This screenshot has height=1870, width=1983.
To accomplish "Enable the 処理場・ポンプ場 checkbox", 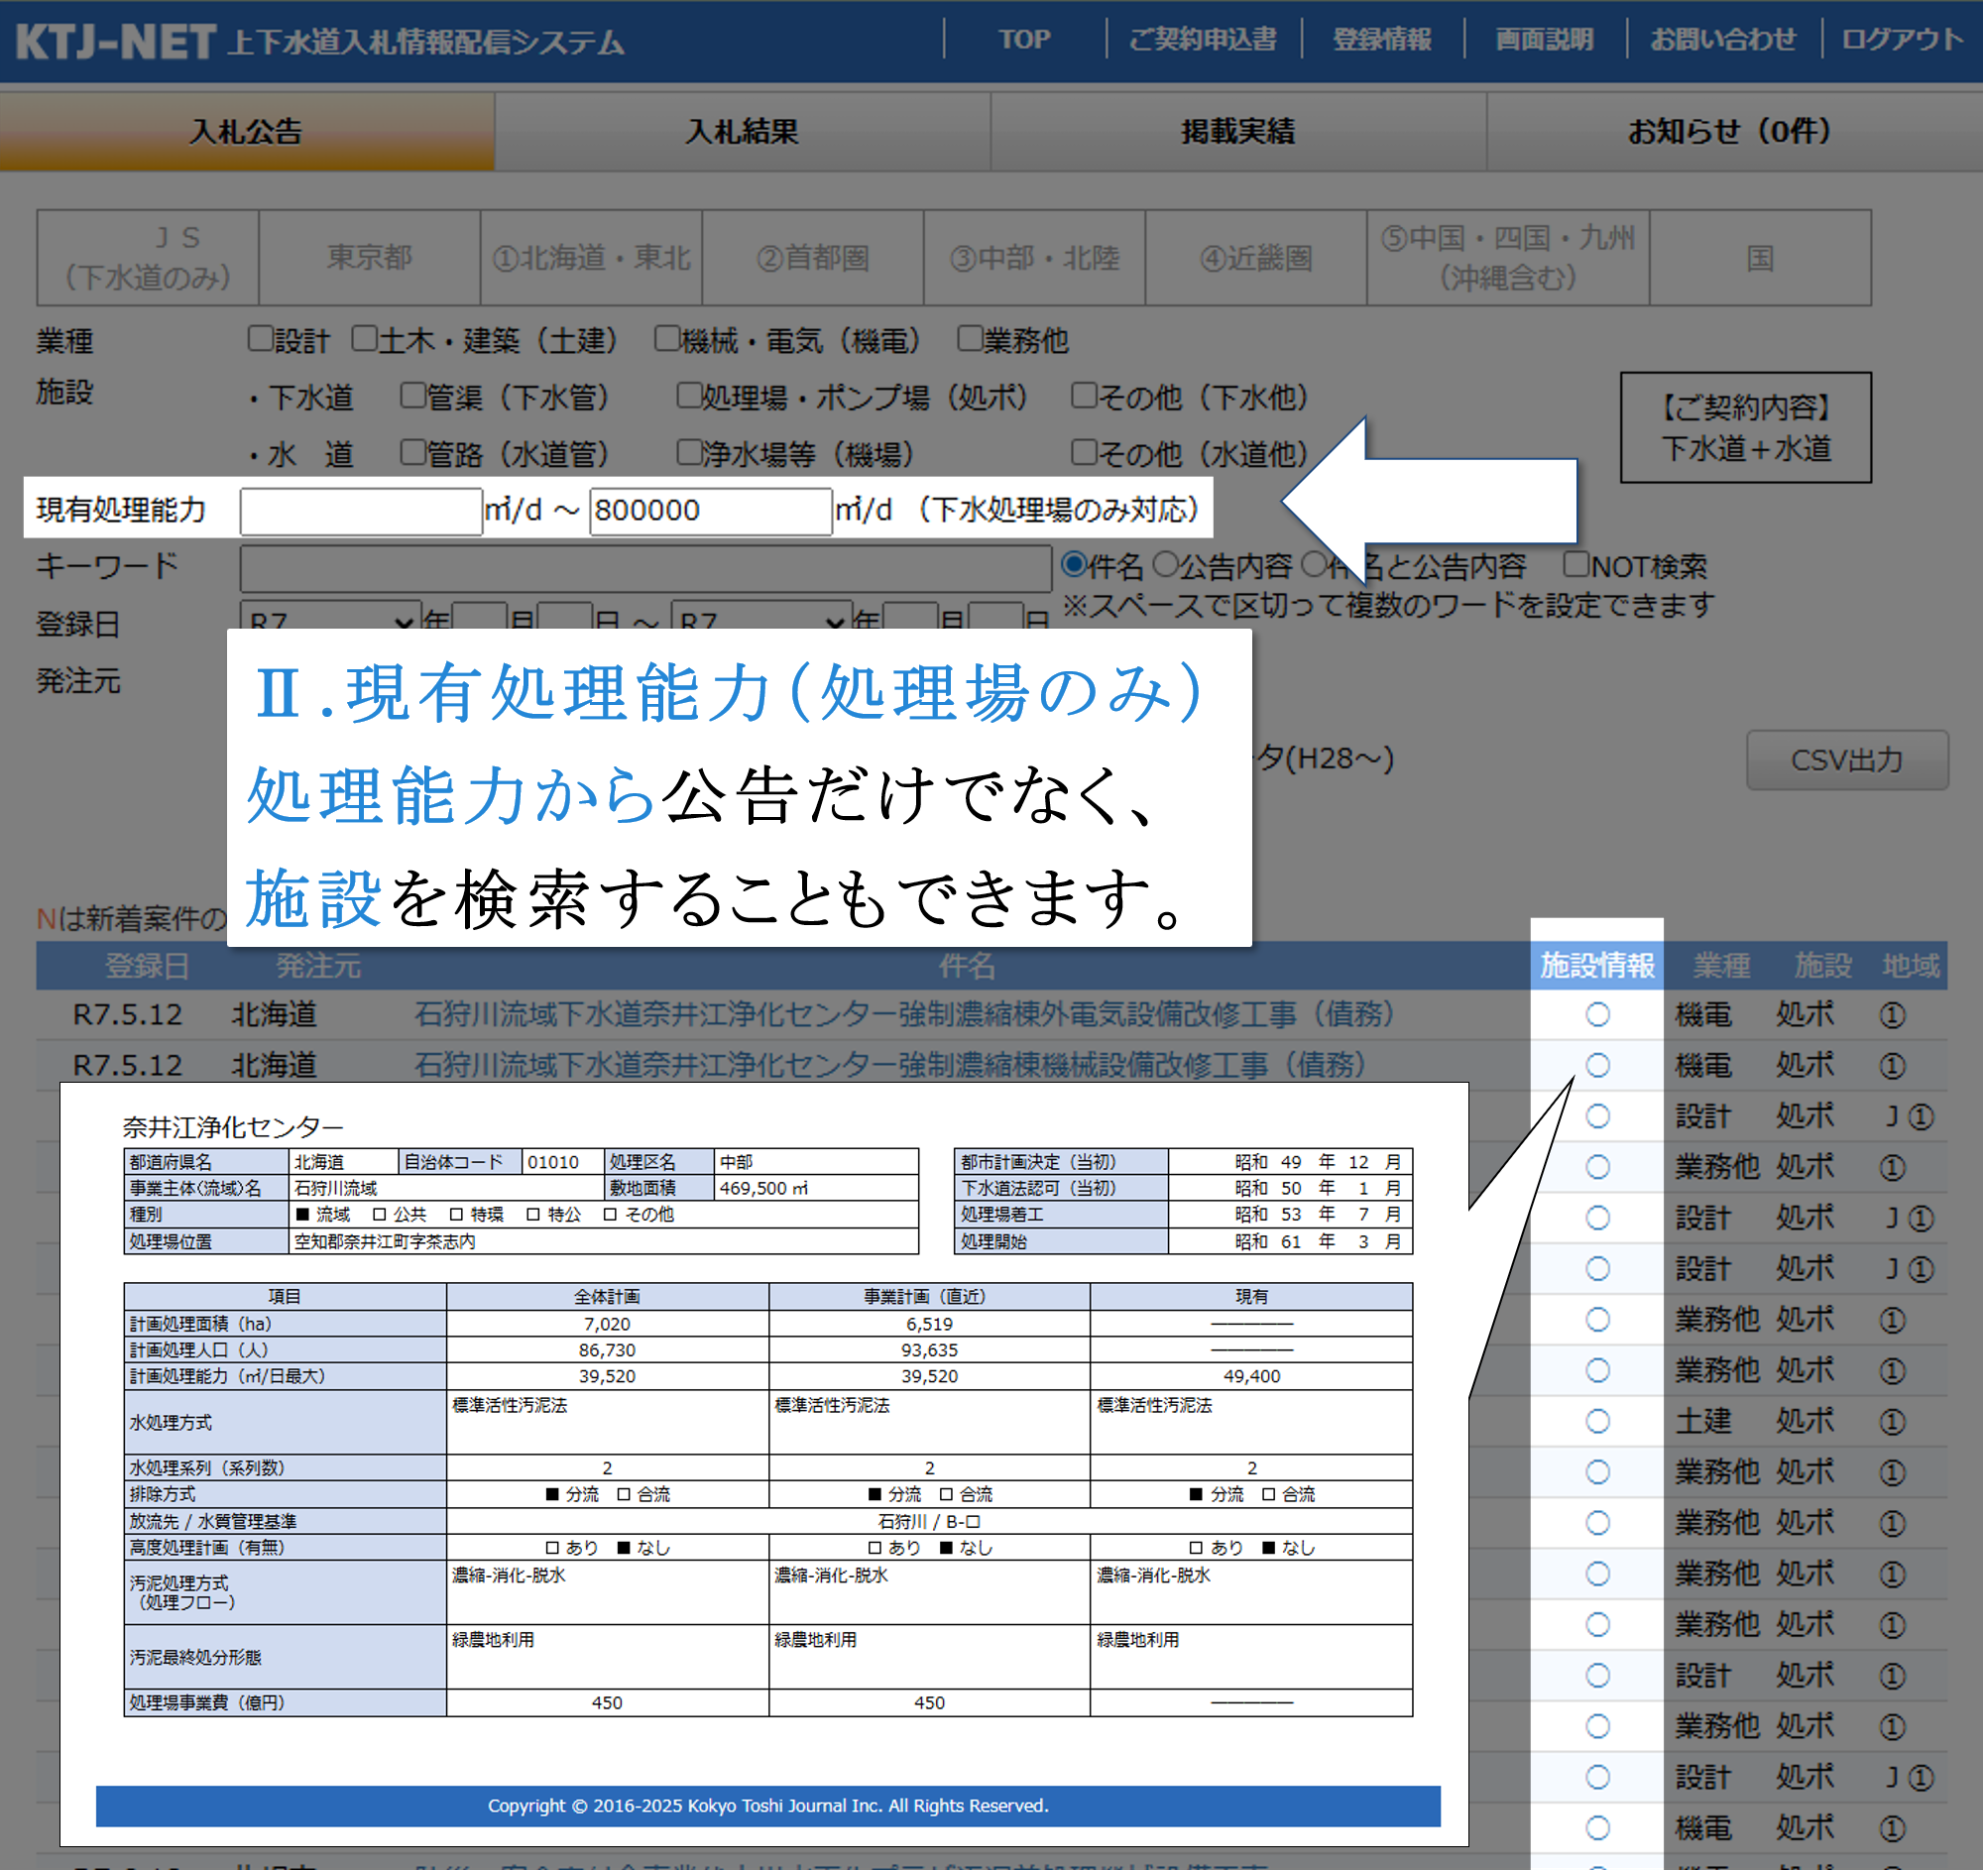I will (688, 396).
